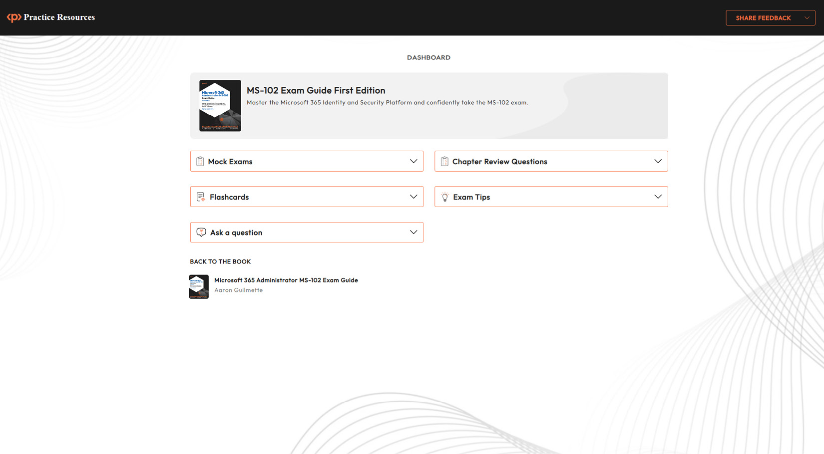This screenshot has height=454, width=824.
Task: Click the DASHBOARD heading
Action: [x=428, y=57]
